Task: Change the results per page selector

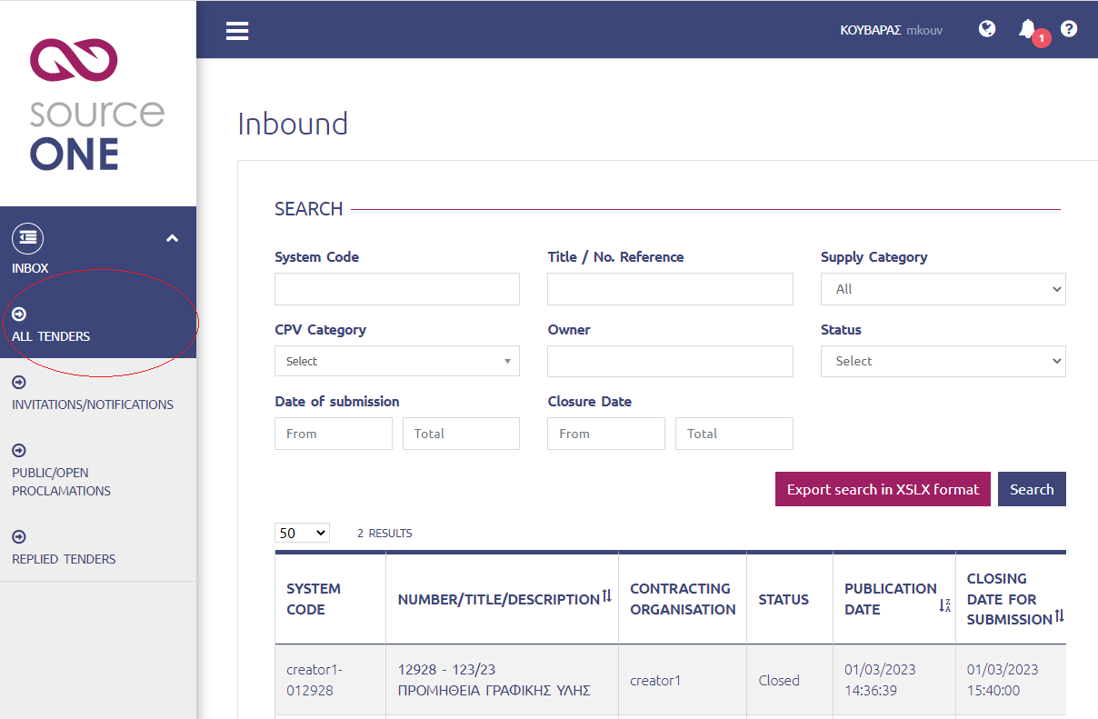Action: pyautogui.click(x=302, y=532)
